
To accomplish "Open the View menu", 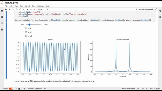I will (16, 6).
